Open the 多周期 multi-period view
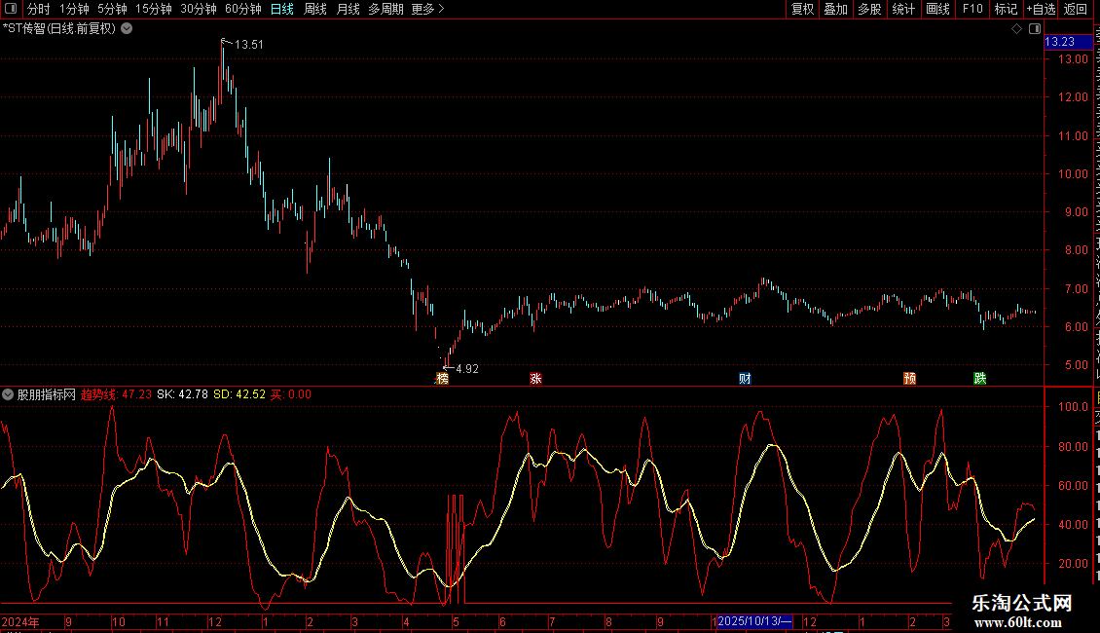This screenshot has width=1100, height=633. (385, 9)
